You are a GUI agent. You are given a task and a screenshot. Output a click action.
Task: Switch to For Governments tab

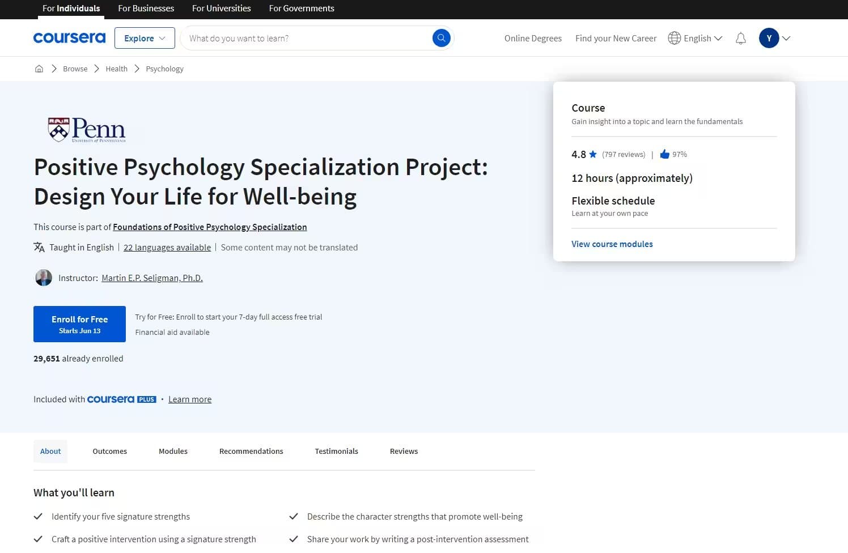pos(302,8)
